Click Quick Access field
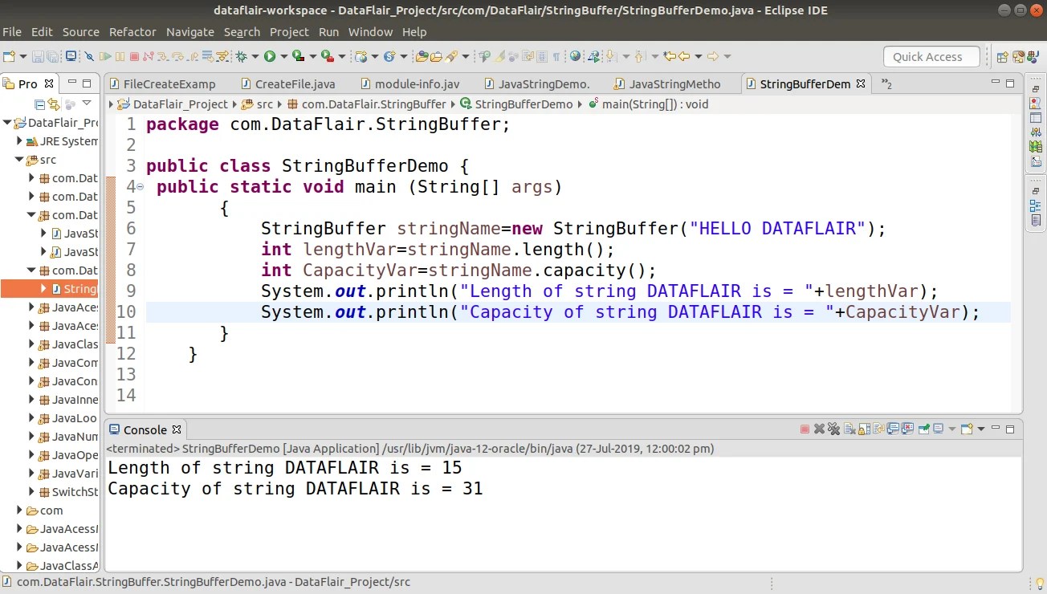The height and width of the screenshot is (594, 1047). [930, 56]
